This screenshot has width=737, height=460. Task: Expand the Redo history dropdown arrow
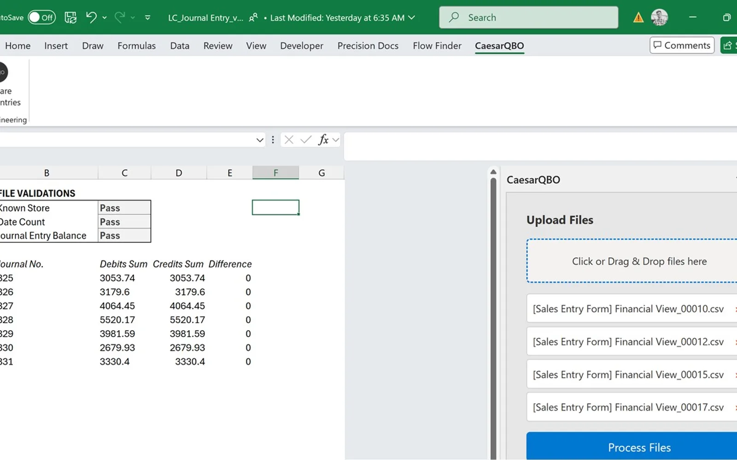click(133, 17)
